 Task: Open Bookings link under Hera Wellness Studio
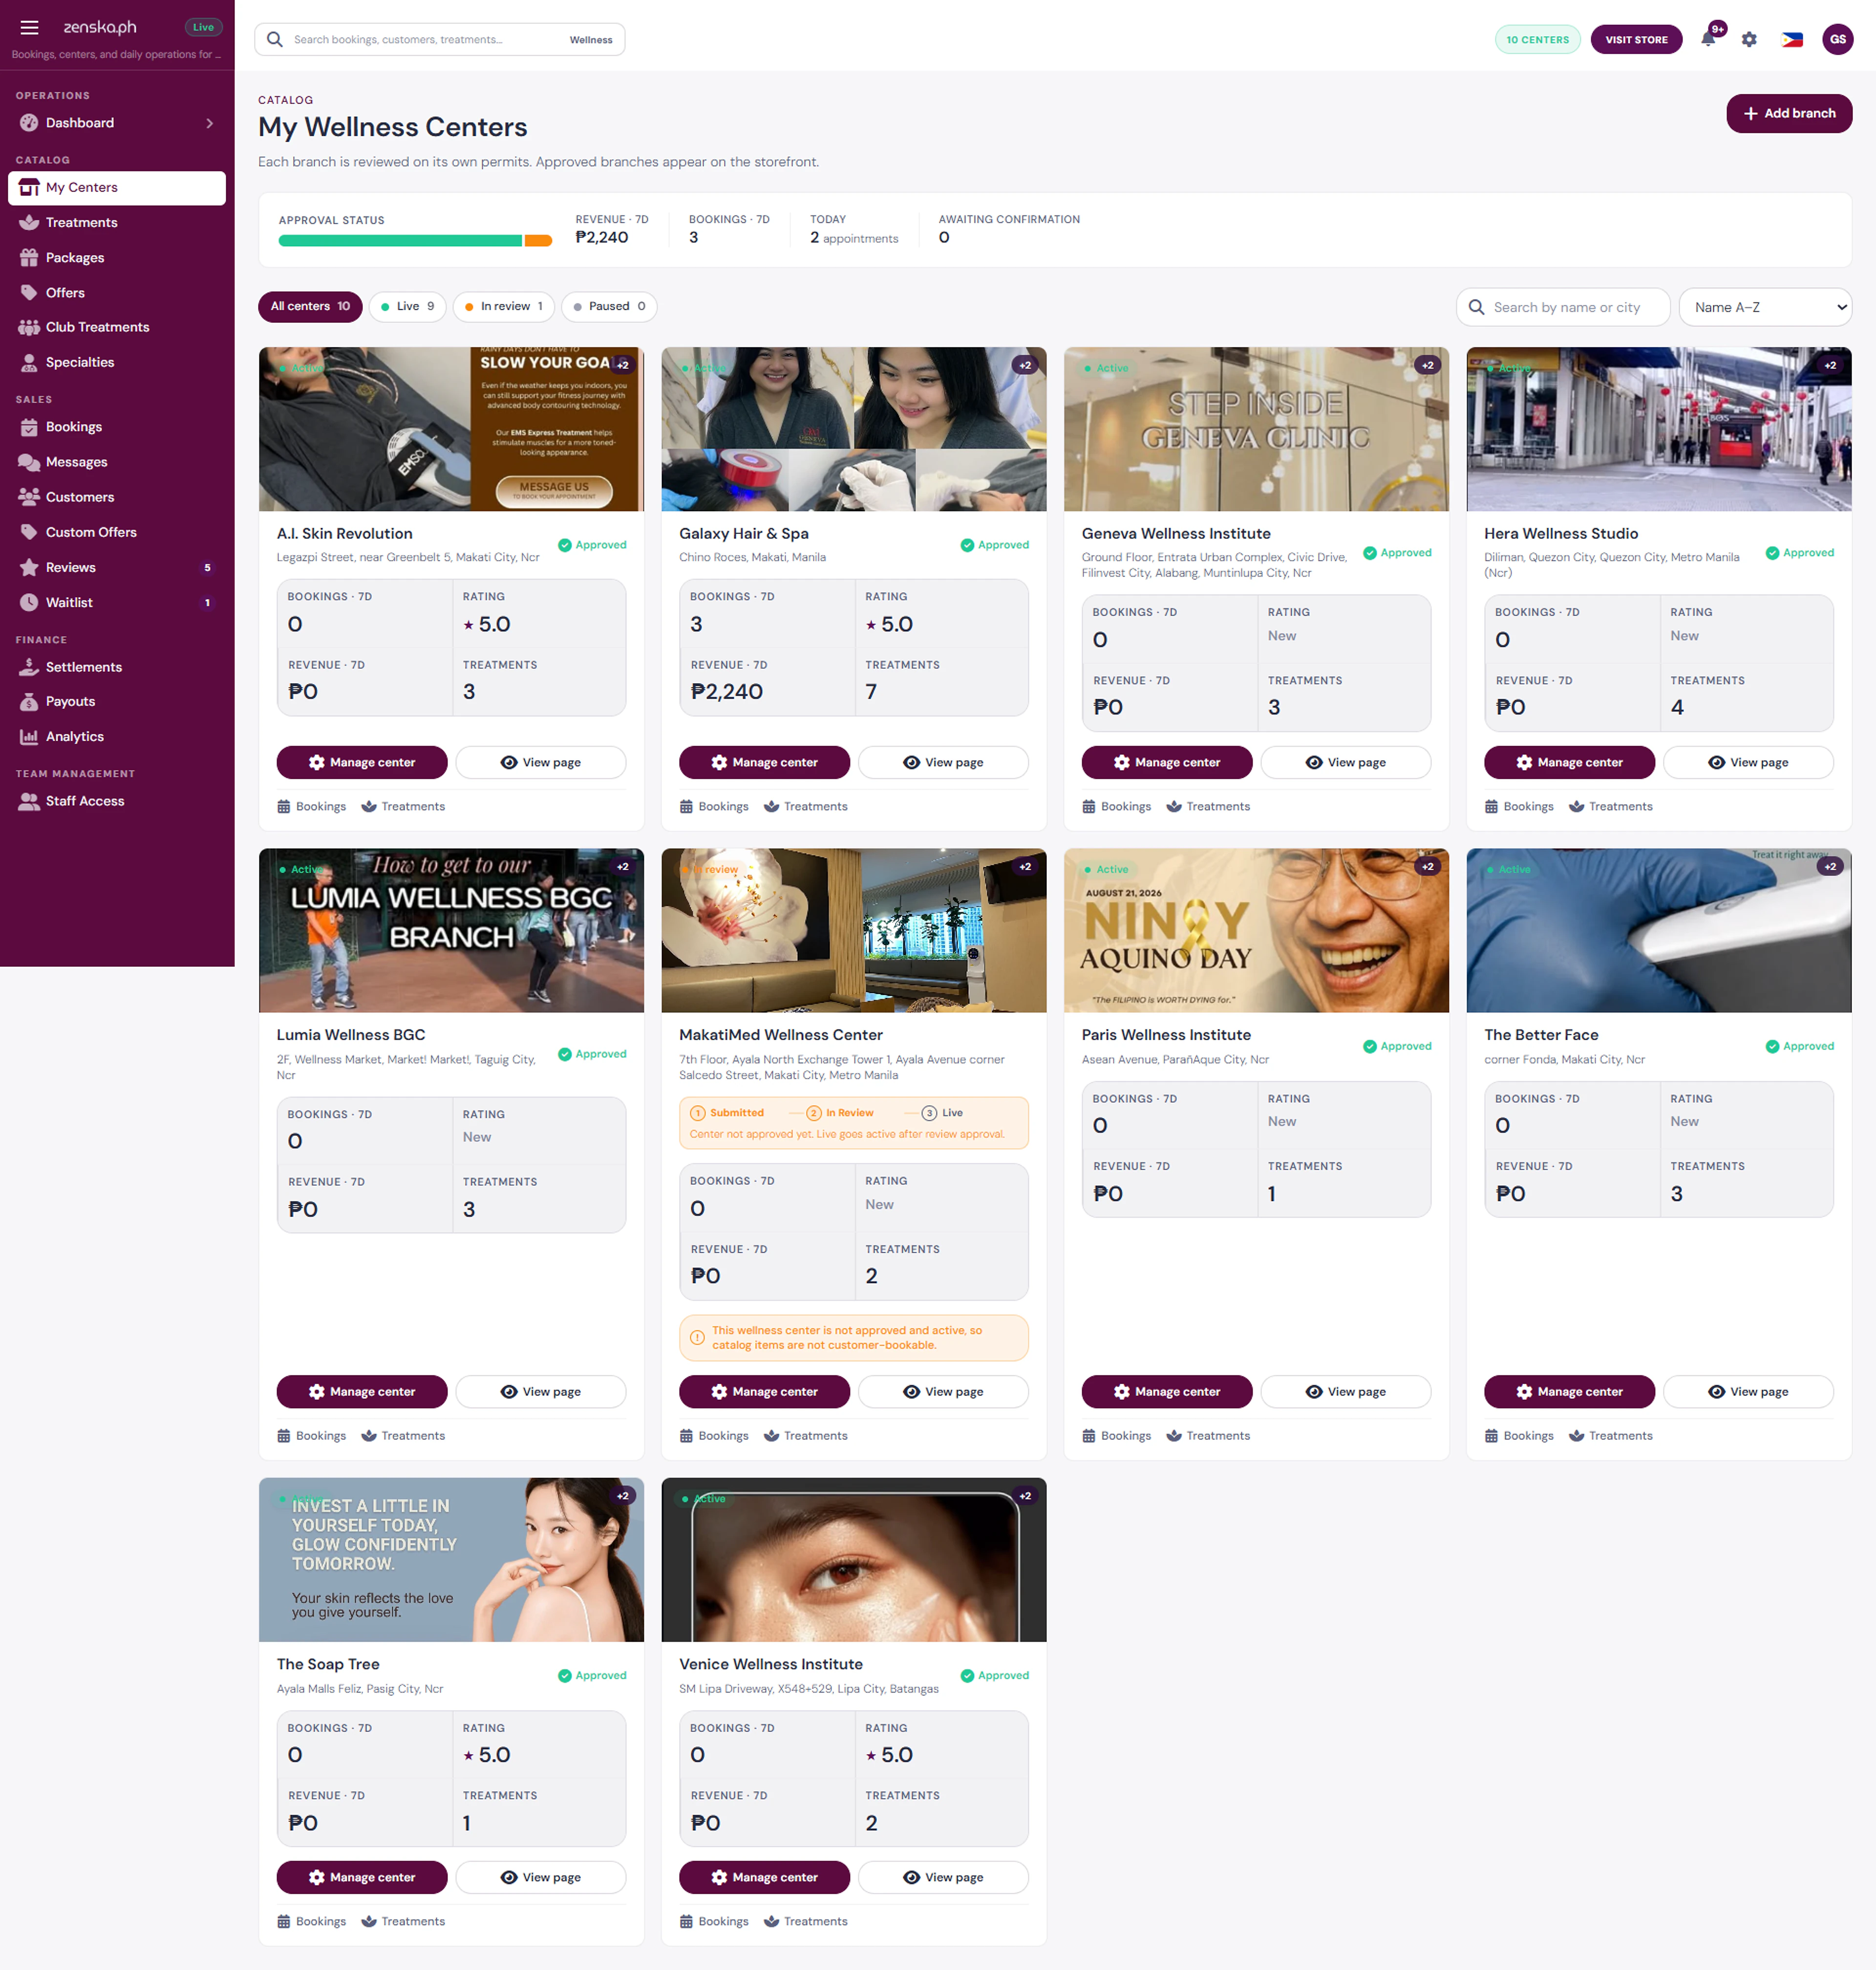[1518, 806]
